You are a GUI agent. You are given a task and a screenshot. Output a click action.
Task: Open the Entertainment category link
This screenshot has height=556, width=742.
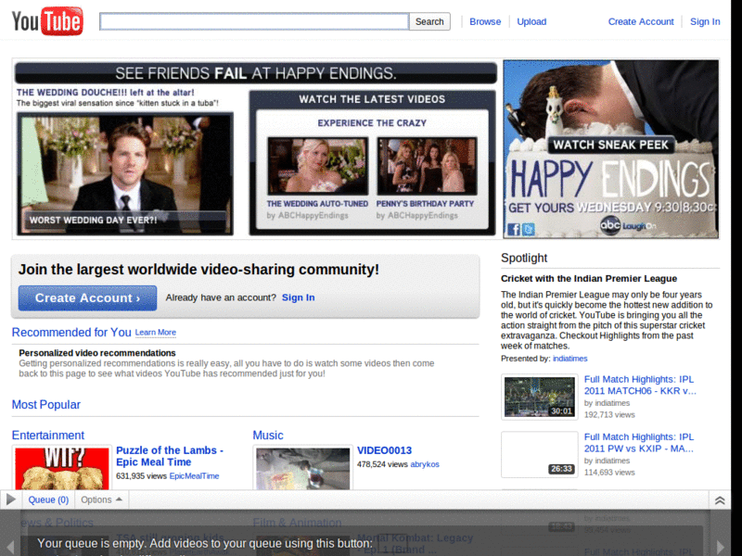click(x=48, y=435)
